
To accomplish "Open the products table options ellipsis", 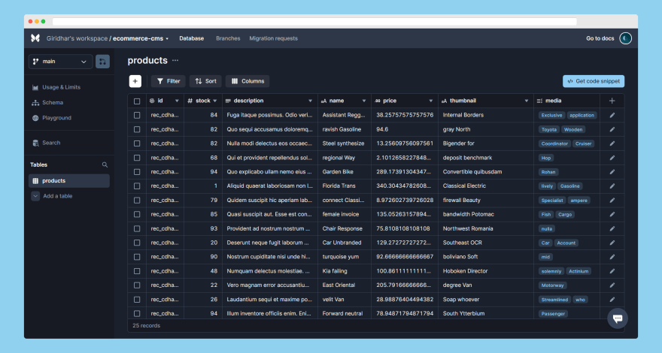I will 175,60.
